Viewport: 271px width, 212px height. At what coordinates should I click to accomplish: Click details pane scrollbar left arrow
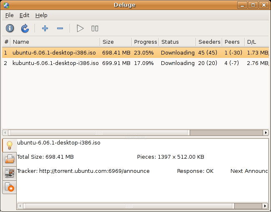pos(20,206)
